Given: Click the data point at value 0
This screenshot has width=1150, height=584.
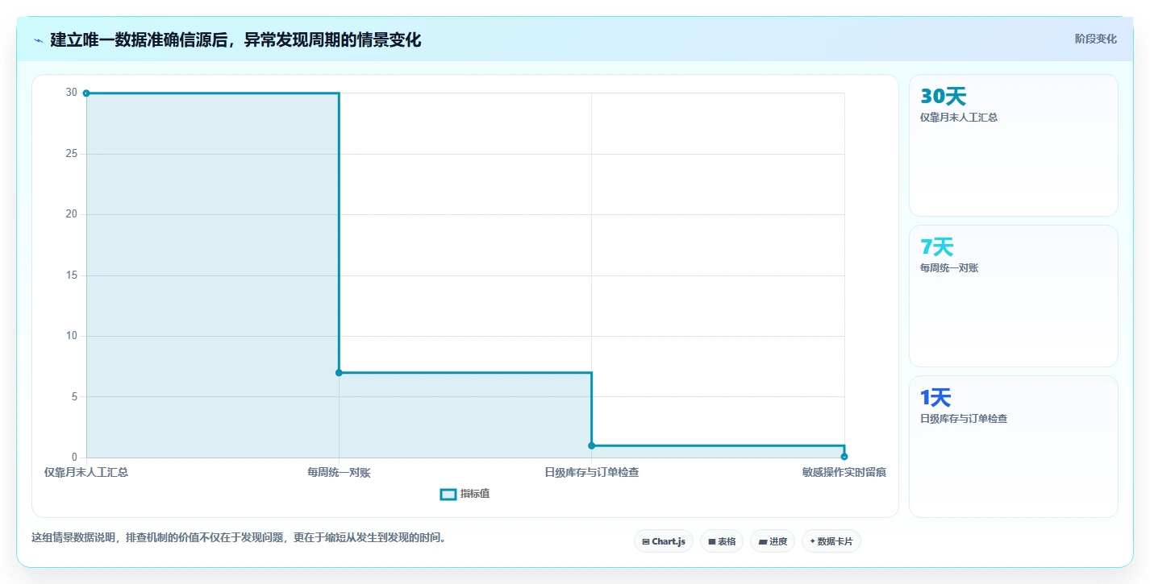Looking at the screenshot, I should (844, 457).
